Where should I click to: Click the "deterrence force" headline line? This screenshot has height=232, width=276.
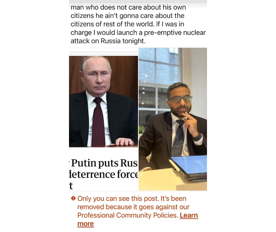pos(104,174)
